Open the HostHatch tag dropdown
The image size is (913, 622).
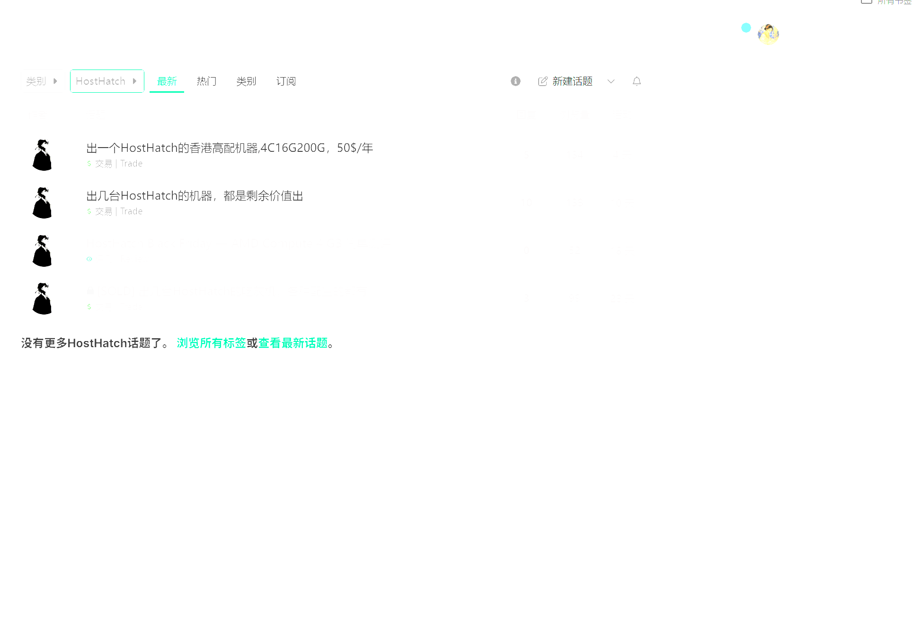coord(107,81)
